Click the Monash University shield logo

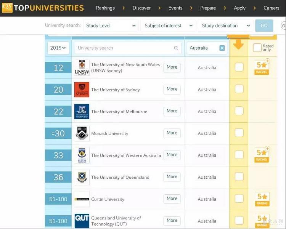coord(82,133)
